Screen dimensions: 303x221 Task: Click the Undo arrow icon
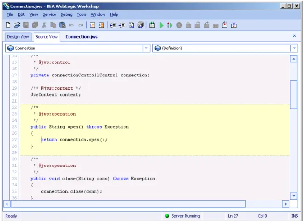(71, 25)
